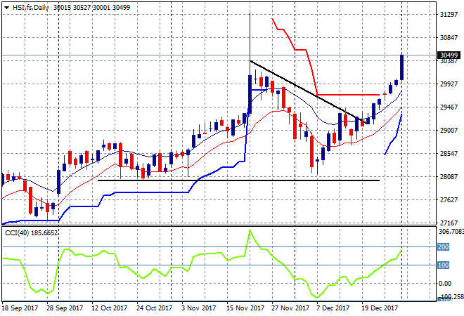The height and width of the screenshot is (316, 464).
Task: Click the 28087 price axis label
Action: [449, 176]
